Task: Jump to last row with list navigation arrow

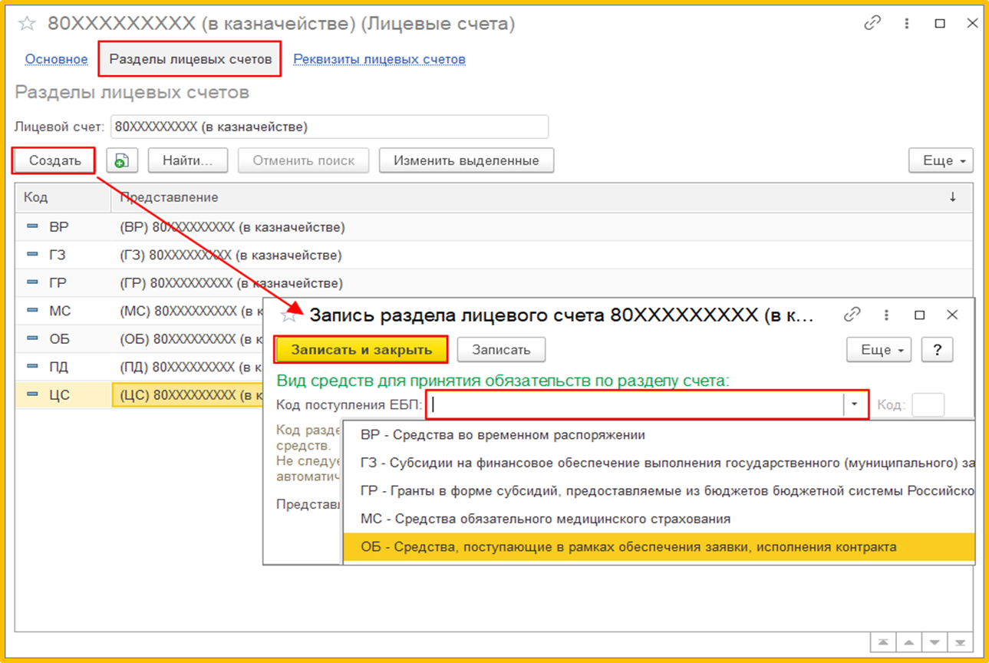Action: [960, 642]
